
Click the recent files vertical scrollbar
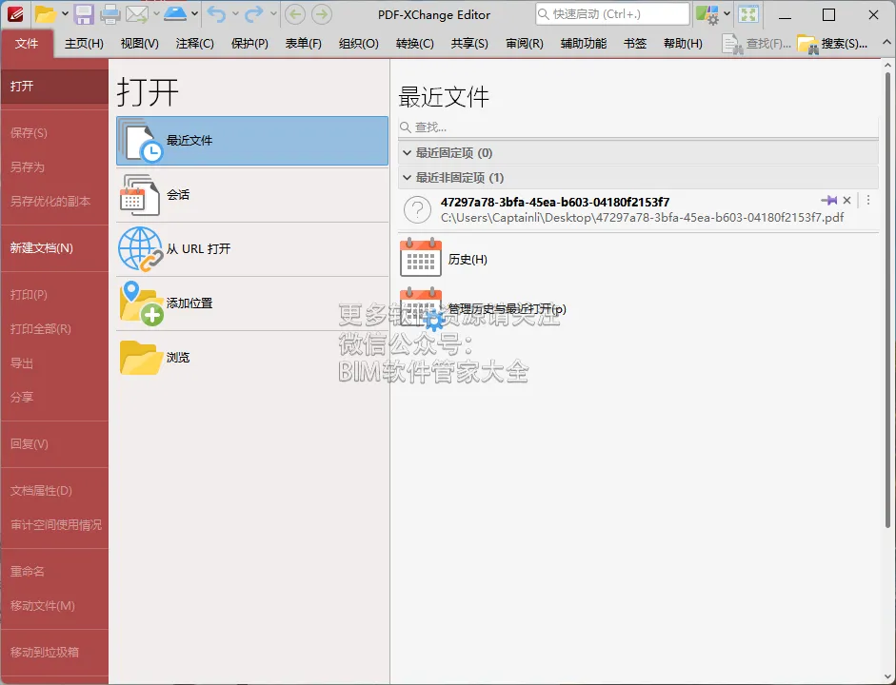pos(887,300)
